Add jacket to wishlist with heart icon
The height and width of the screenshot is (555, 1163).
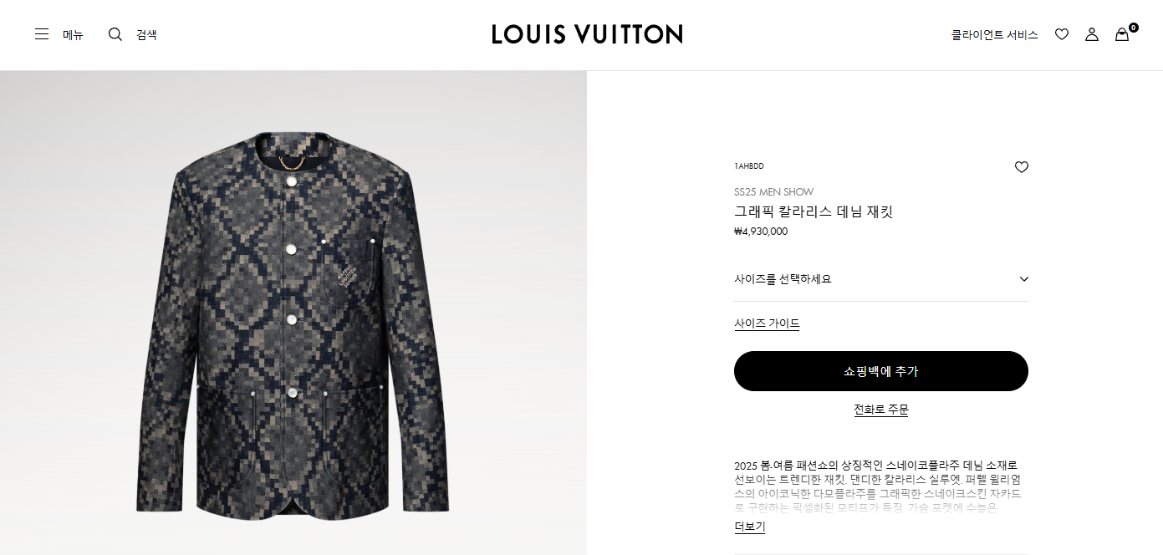pos(1022,167)
